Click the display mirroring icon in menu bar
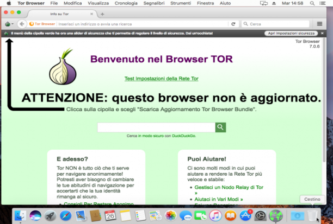Screen dimensions: 333x224 [x=264, y=3]
